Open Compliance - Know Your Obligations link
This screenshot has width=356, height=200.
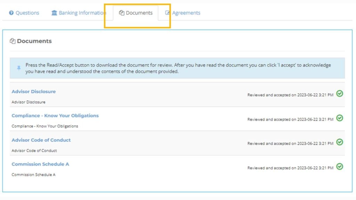click(x=55, y=116)
